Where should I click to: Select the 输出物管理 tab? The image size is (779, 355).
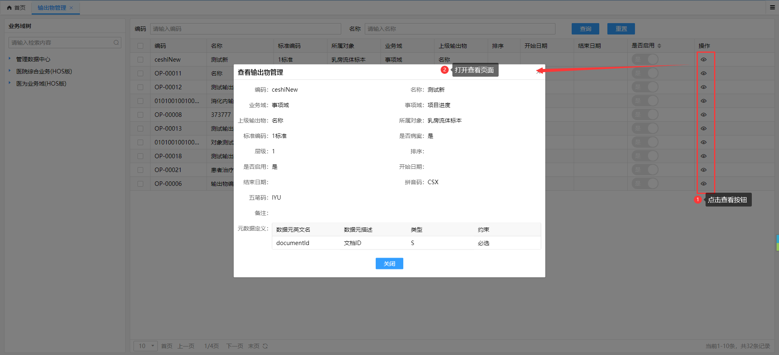52,8
